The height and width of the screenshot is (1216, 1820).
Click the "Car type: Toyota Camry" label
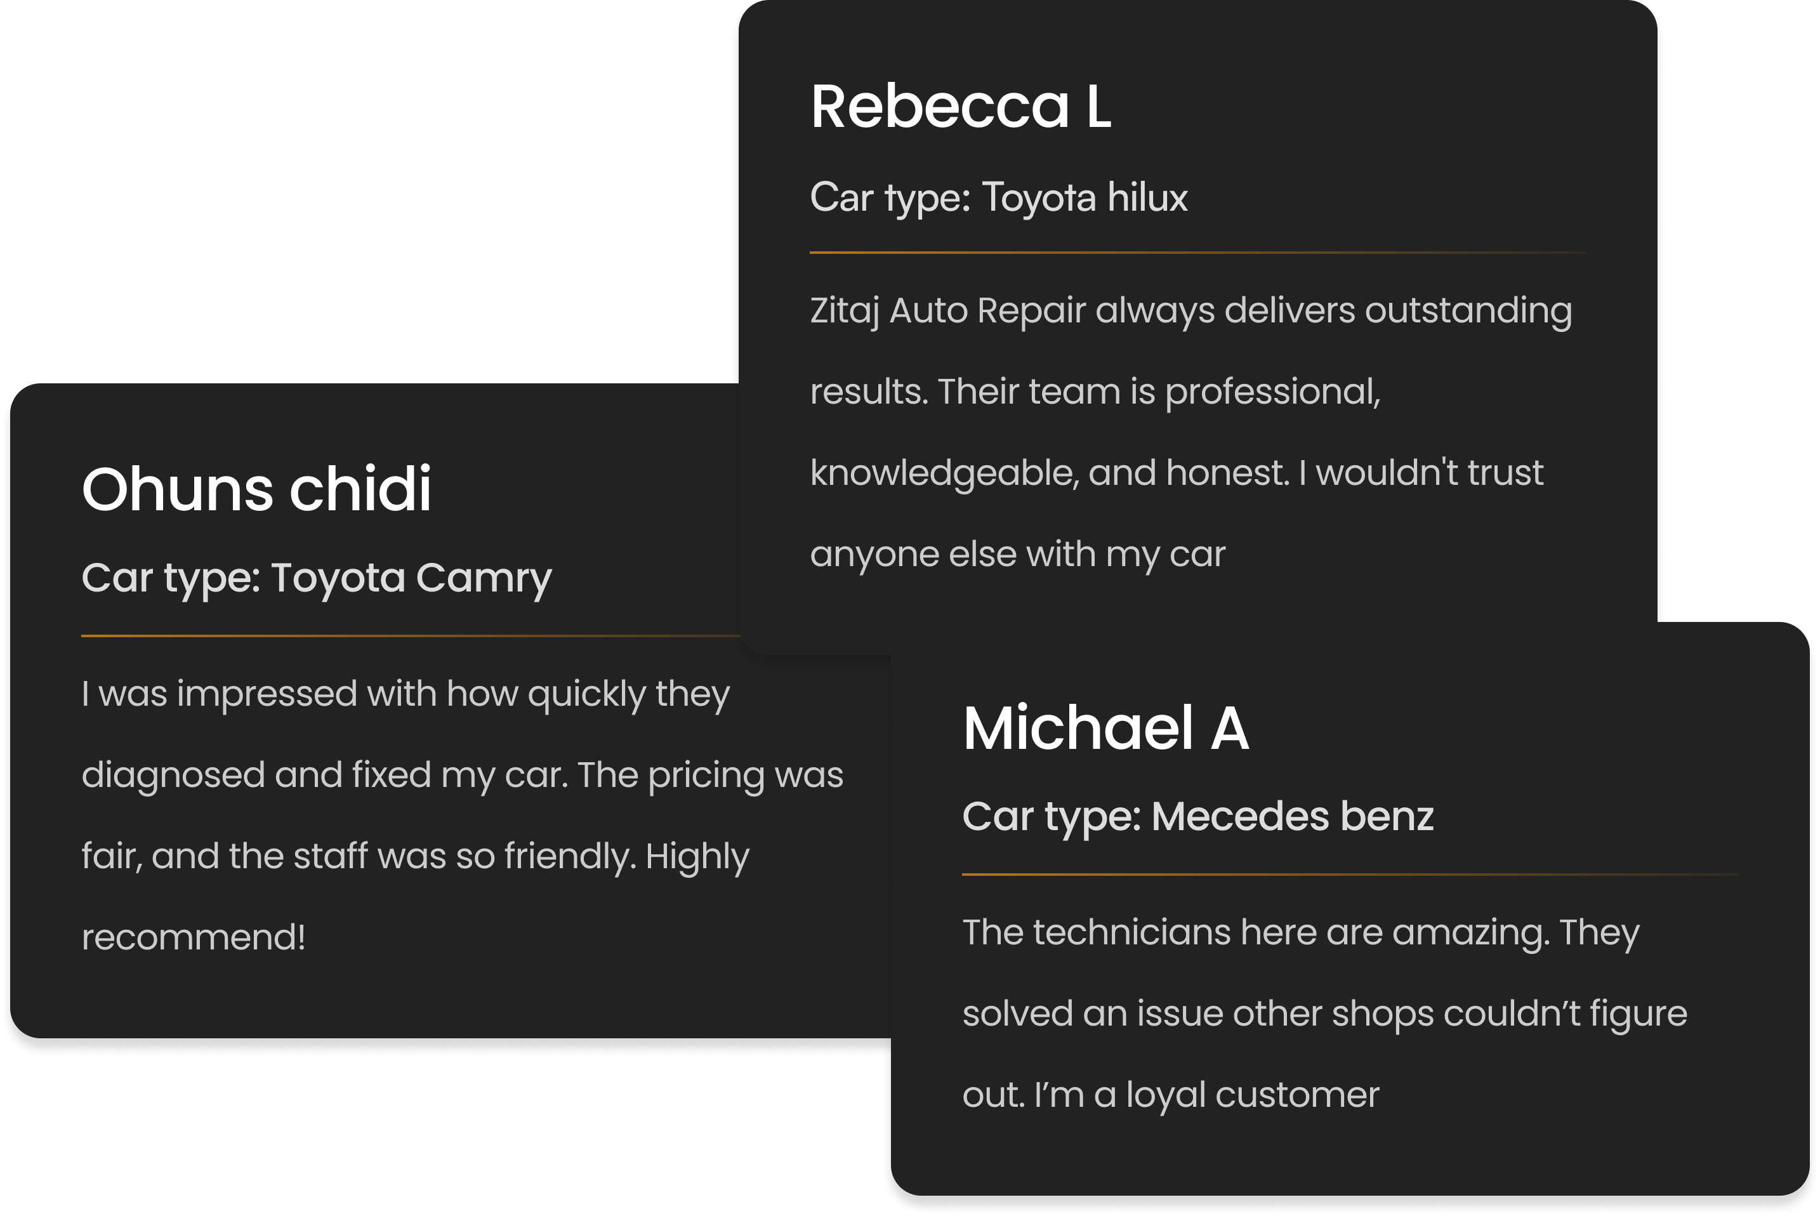pos(317,579)
